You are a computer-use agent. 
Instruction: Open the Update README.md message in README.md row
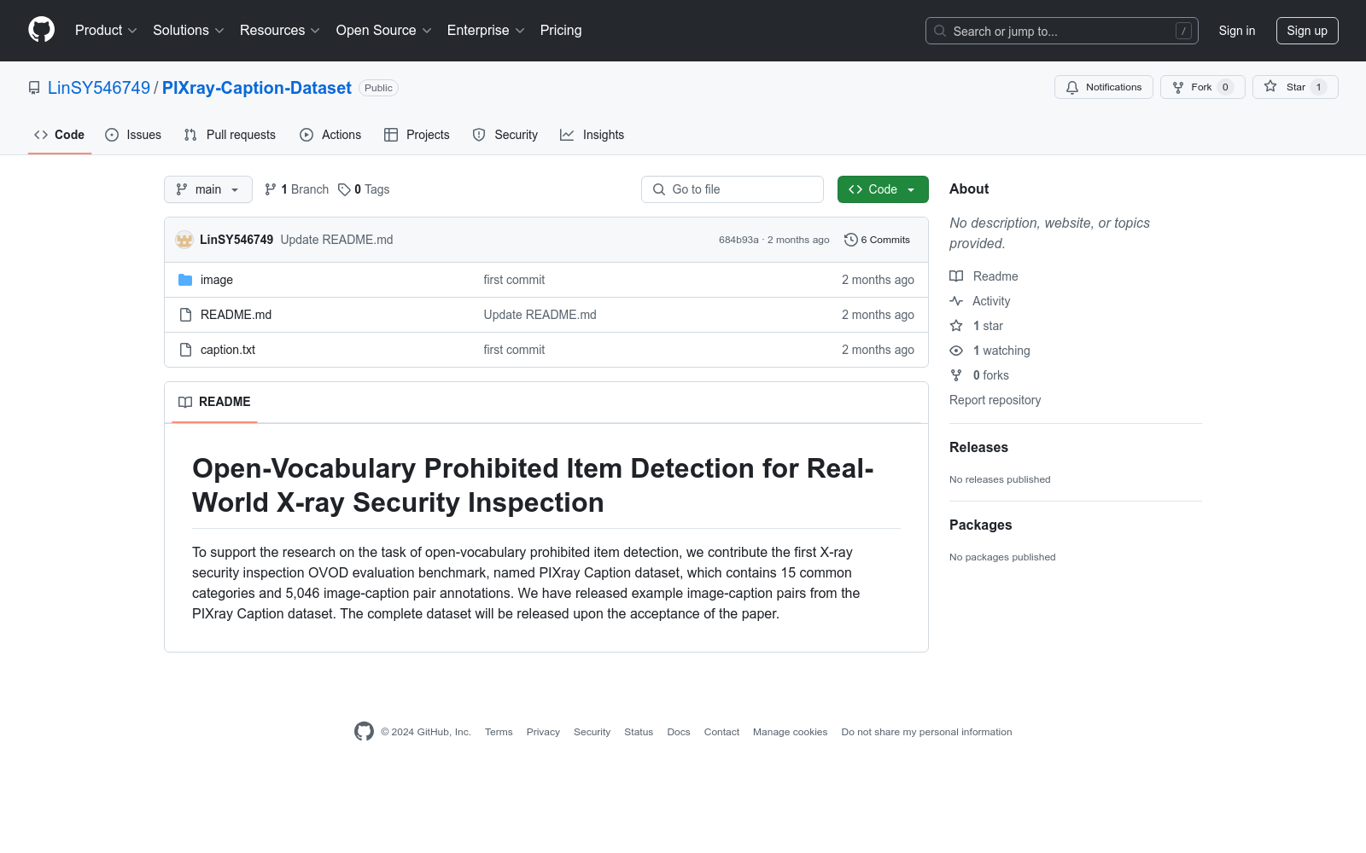(x=540, y=315)
